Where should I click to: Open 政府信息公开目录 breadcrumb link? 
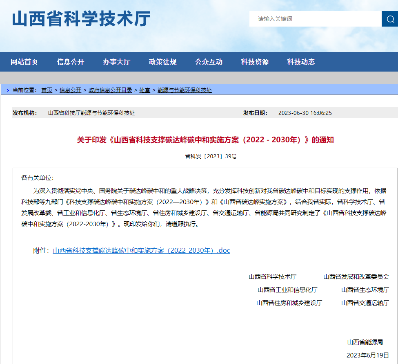click(110, 90)
